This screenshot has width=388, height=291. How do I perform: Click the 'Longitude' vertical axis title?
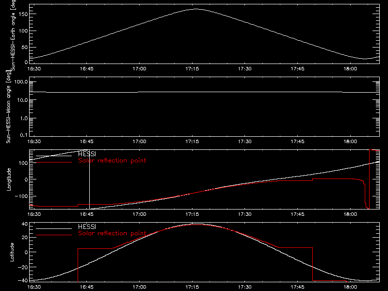[9, 179]
